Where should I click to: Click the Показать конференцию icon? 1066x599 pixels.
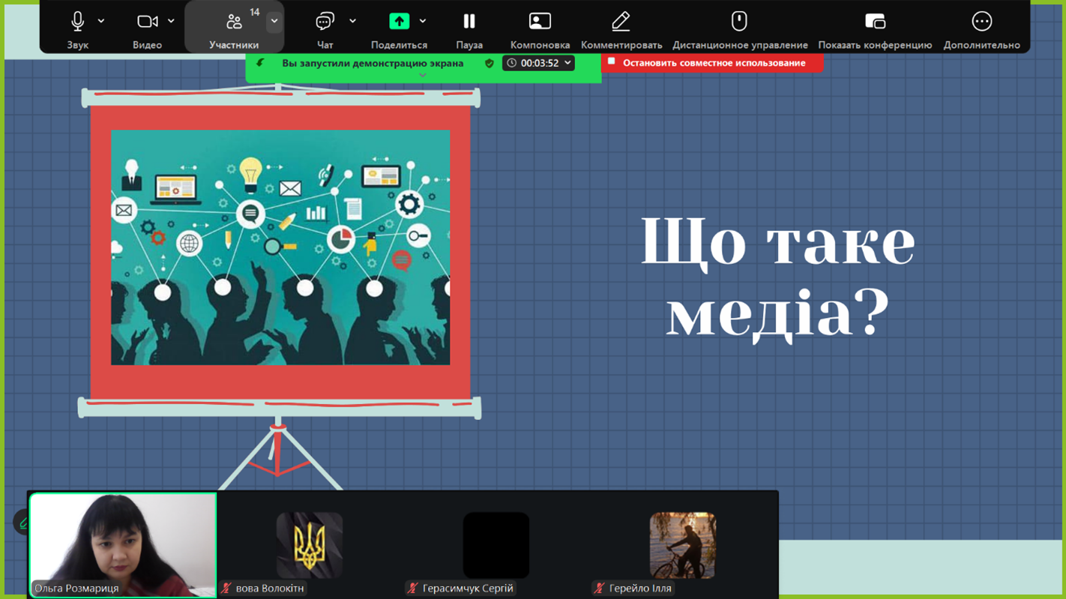(x=875, y=22)
